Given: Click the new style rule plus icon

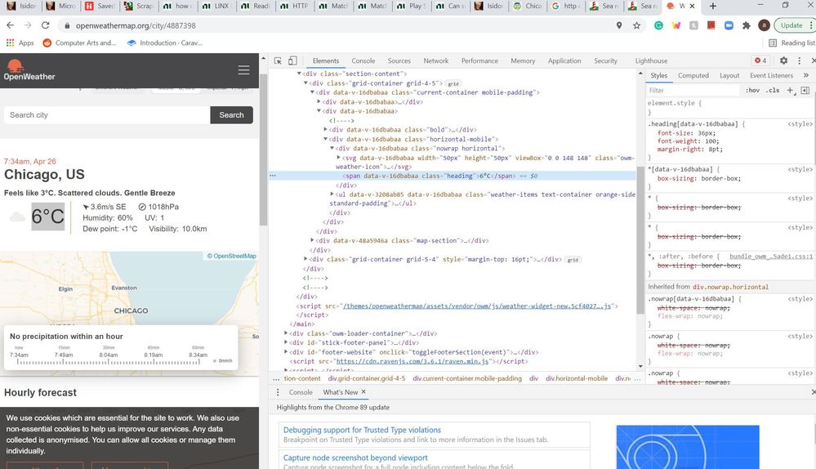Looking at the screenshot, I should (791, 90).
